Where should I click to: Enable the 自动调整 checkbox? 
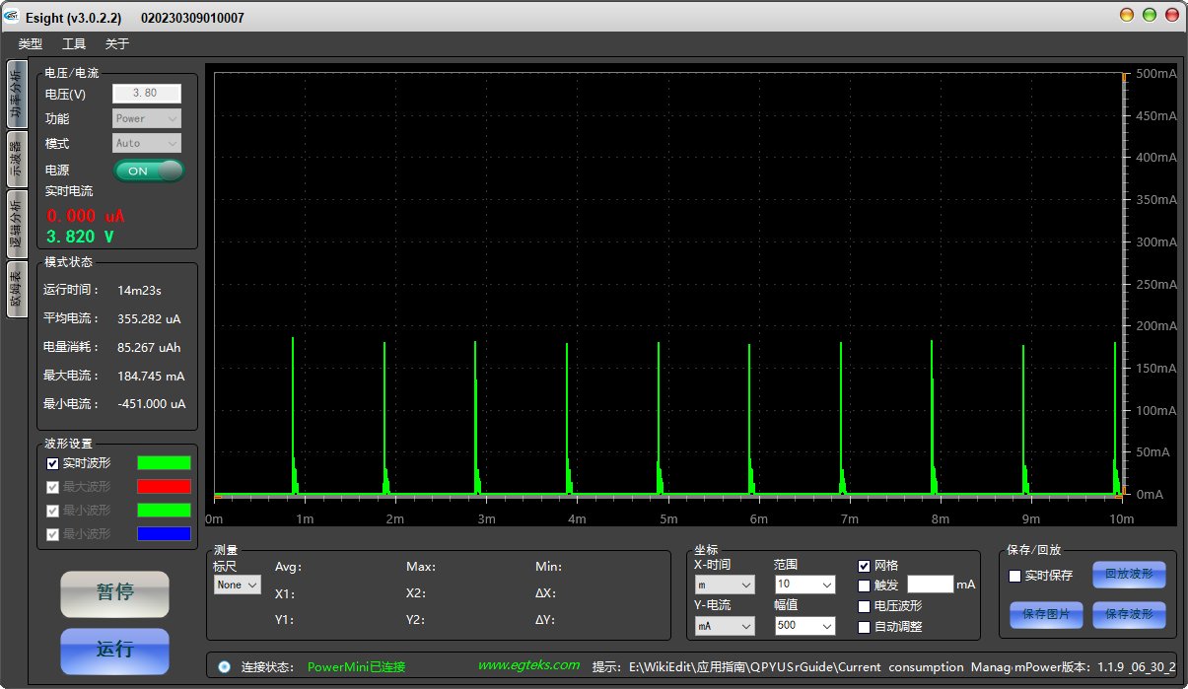[x=865, y=627]
